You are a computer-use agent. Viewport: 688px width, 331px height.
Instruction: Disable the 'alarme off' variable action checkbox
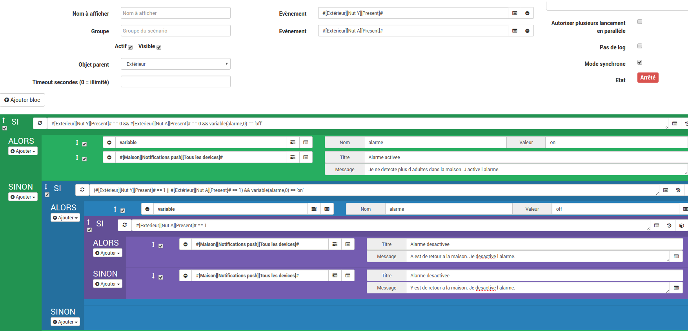point(123,211)
